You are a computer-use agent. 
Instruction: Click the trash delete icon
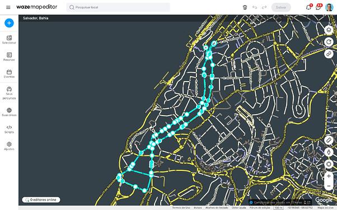245,7
